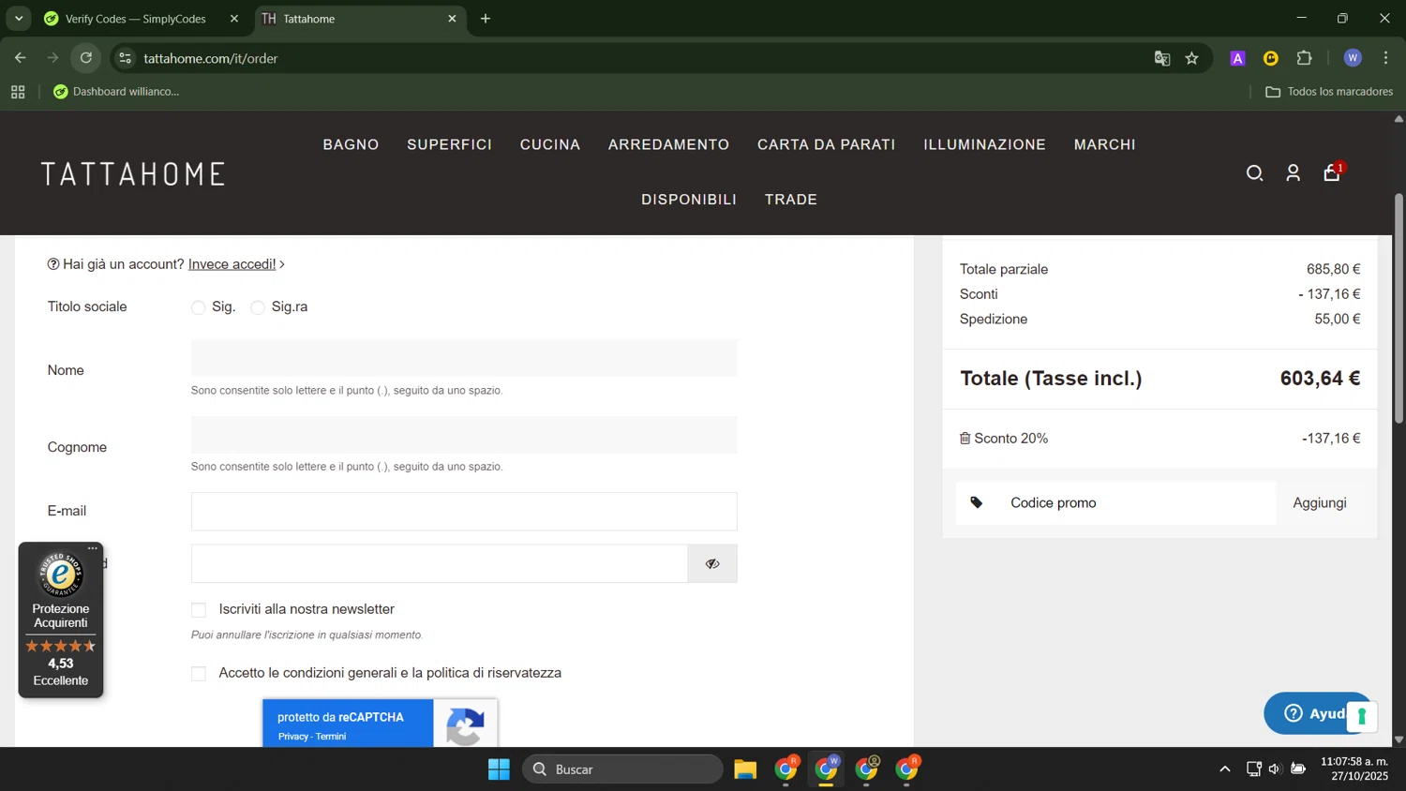Image resolution: width=1406 pixels, height=791 pixels.
Task: Open reCAPTCHA Privacy link
Action: [293, 737]
